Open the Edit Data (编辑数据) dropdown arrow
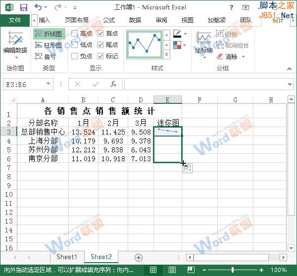The height and width of the screenshot is (276, 297). pyautogui.click(x=16, y=57)
